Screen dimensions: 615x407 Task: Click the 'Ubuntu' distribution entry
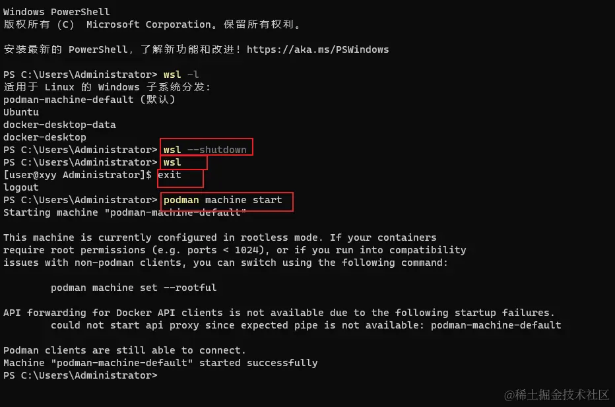(21, 112)
